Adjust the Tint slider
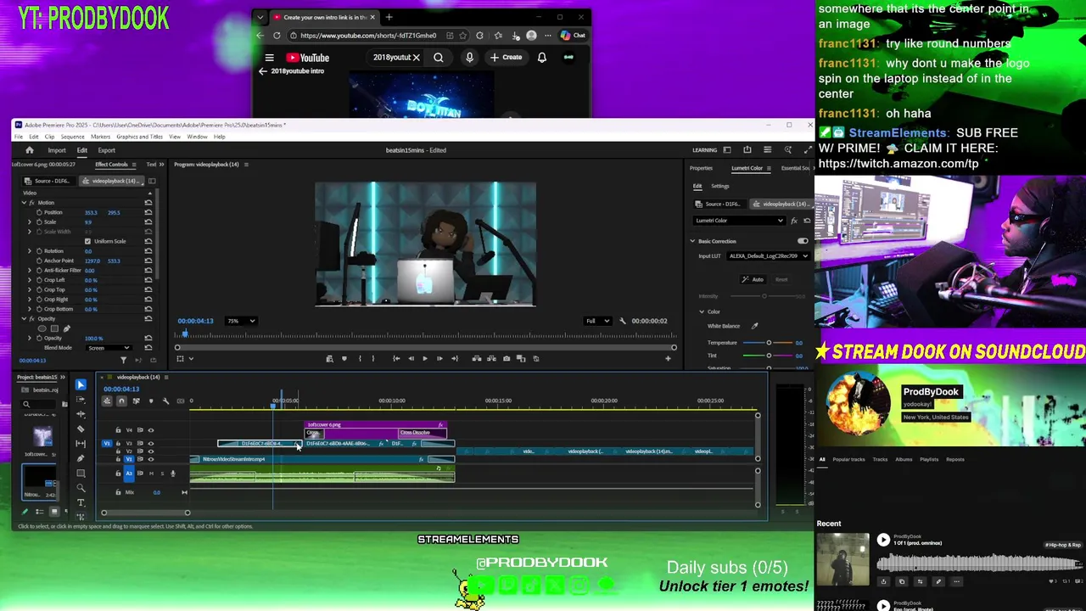This screenshot has width=1086, height=611. 769,356
